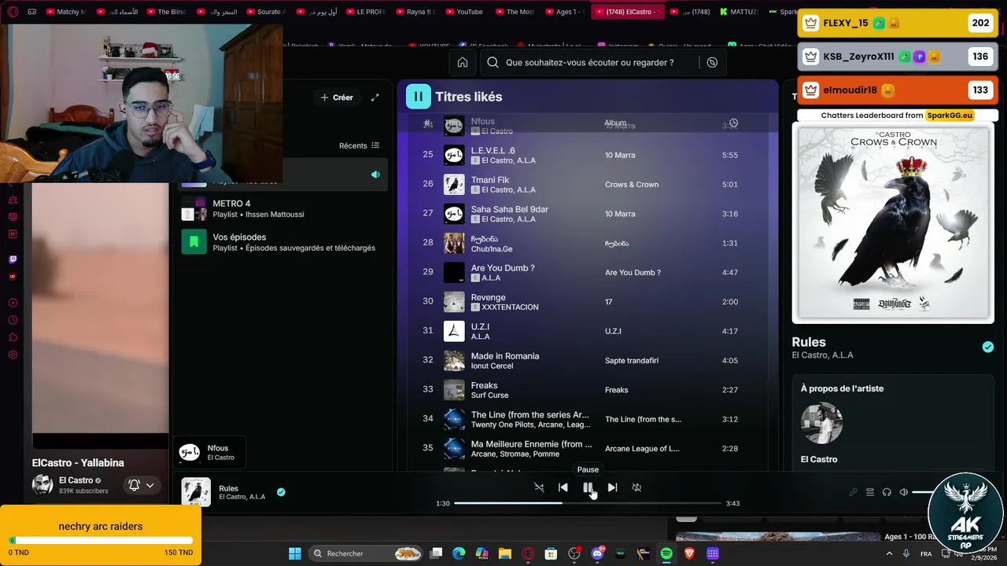Sort by the duration clock column header
The width and height of the screenshot is (1007, 566).
click(x=733, y=123)
